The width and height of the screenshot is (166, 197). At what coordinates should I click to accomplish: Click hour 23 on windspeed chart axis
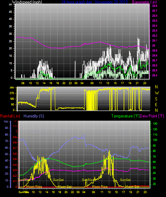coord(145,83)
